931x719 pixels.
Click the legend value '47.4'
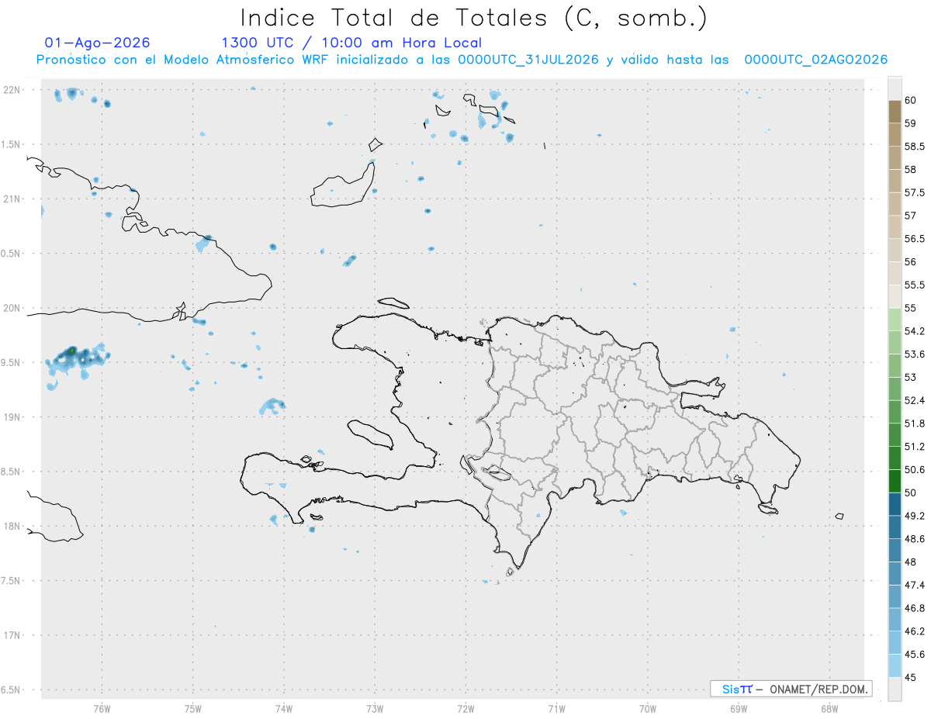[x=915, y=585]
